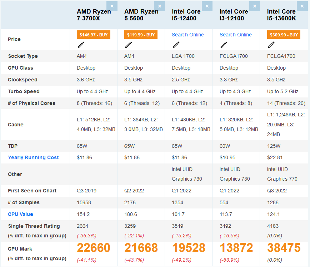Viewport: 310px width, 267px height.
Task: Click pencil icon under Ryzen 5 5600 price
Action: [x=129, y=45]
